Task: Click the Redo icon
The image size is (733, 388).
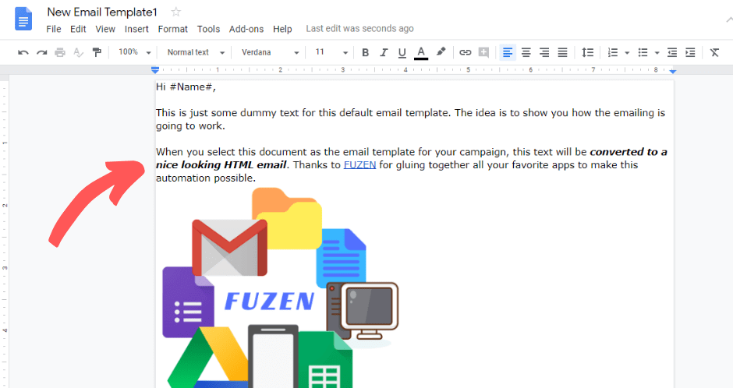Action: [x=41, y=52]
